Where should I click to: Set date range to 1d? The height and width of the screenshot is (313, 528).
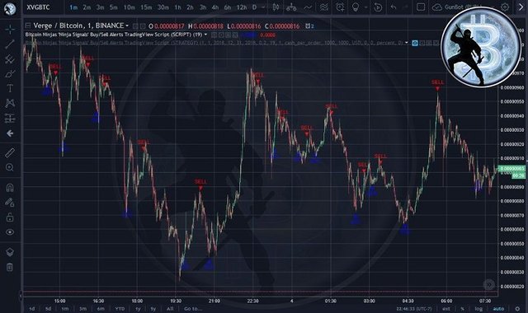click(x=32, y=308)
